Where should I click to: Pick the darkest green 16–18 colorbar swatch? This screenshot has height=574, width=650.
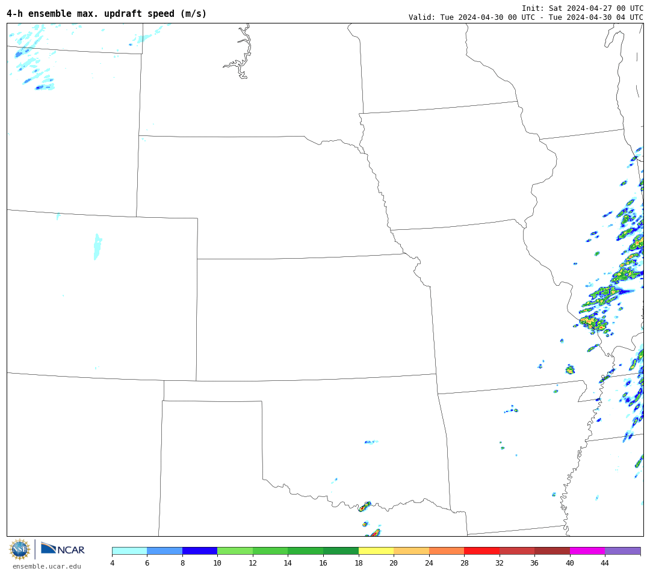(x=341, y=551)
